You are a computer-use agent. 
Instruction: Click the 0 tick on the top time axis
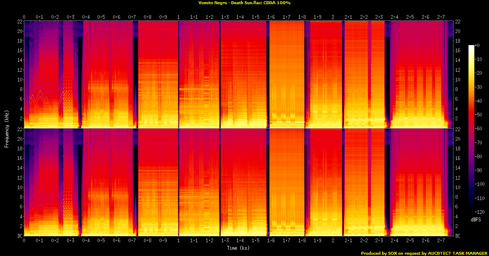[24, 17]
